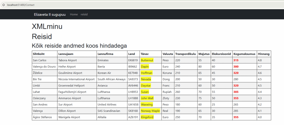Screen dimensions: 284x125
Task: Click the site info icon in address bar
Action: click(4, 5)
